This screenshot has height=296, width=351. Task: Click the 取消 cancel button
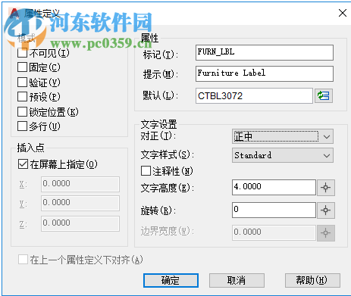[x=237, y=280]
